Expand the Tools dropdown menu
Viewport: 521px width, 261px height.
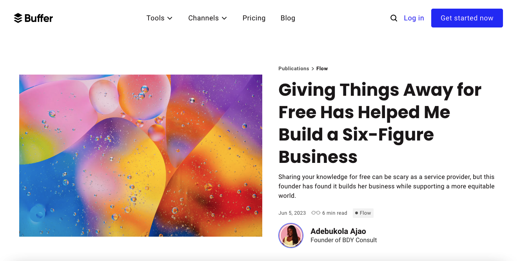[x=160, y=18]
